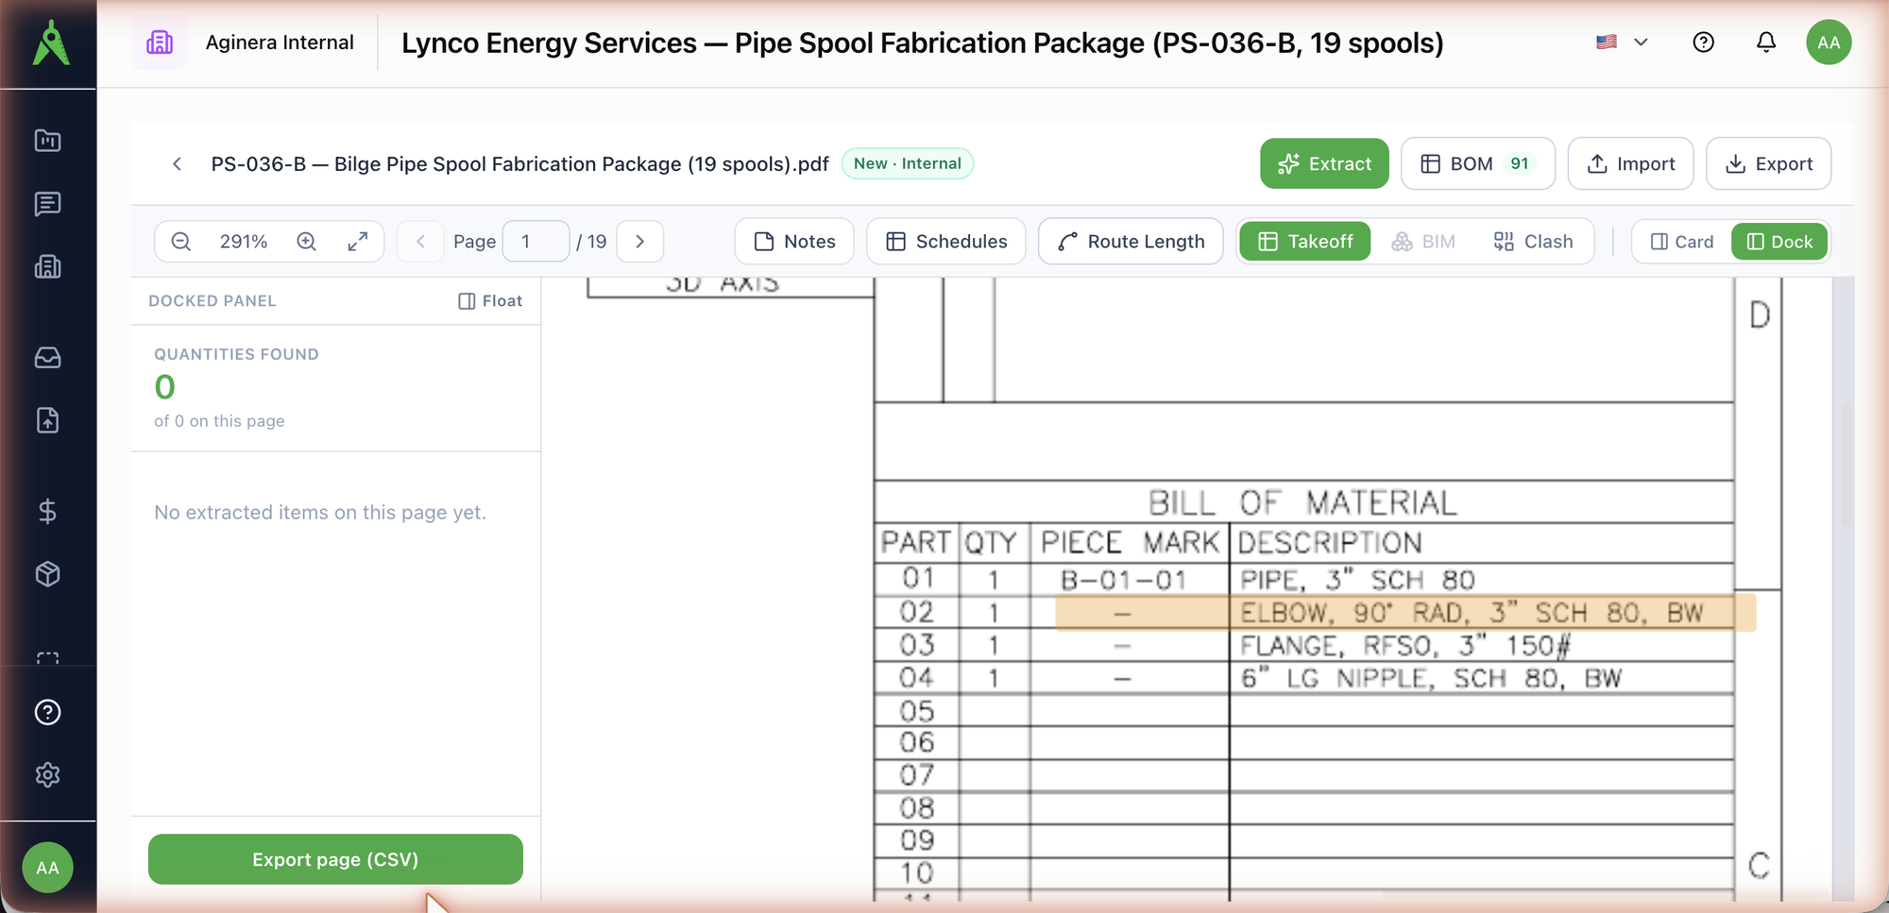Go to previous page arrow
The height and width of the screenshot is (913, 1889).
click(421, 242)
